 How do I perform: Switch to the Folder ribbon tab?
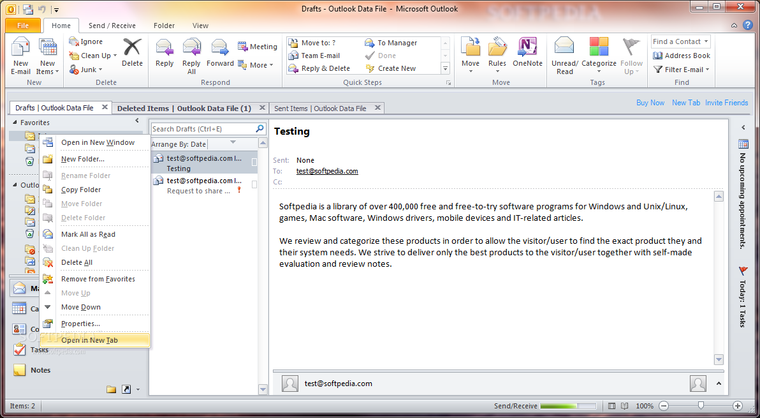(x=164, y=26)
